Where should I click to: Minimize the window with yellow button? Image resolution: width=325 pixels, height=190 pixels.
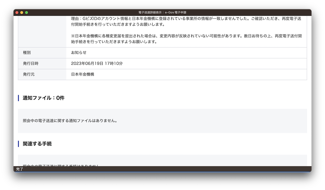[x=22, y=12]
